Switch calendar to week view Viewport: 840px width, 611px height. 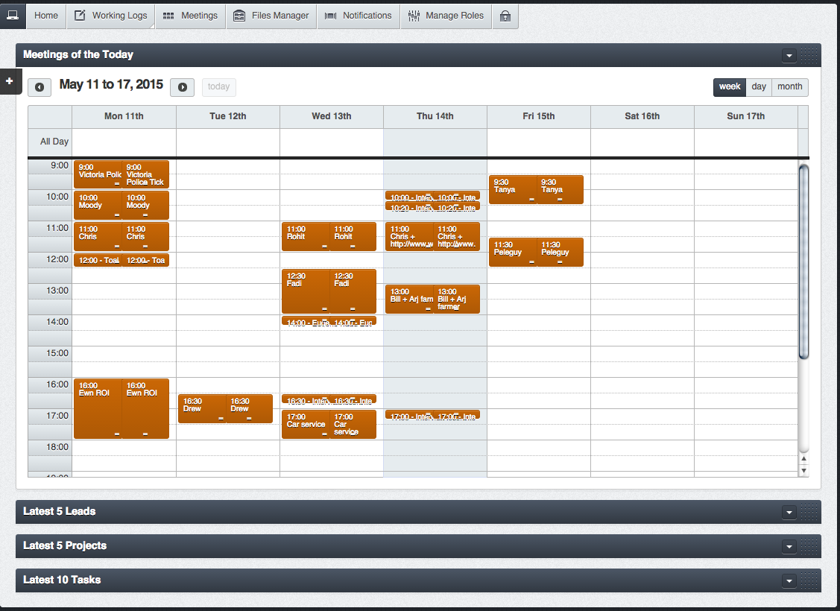(x=730, y=87)
